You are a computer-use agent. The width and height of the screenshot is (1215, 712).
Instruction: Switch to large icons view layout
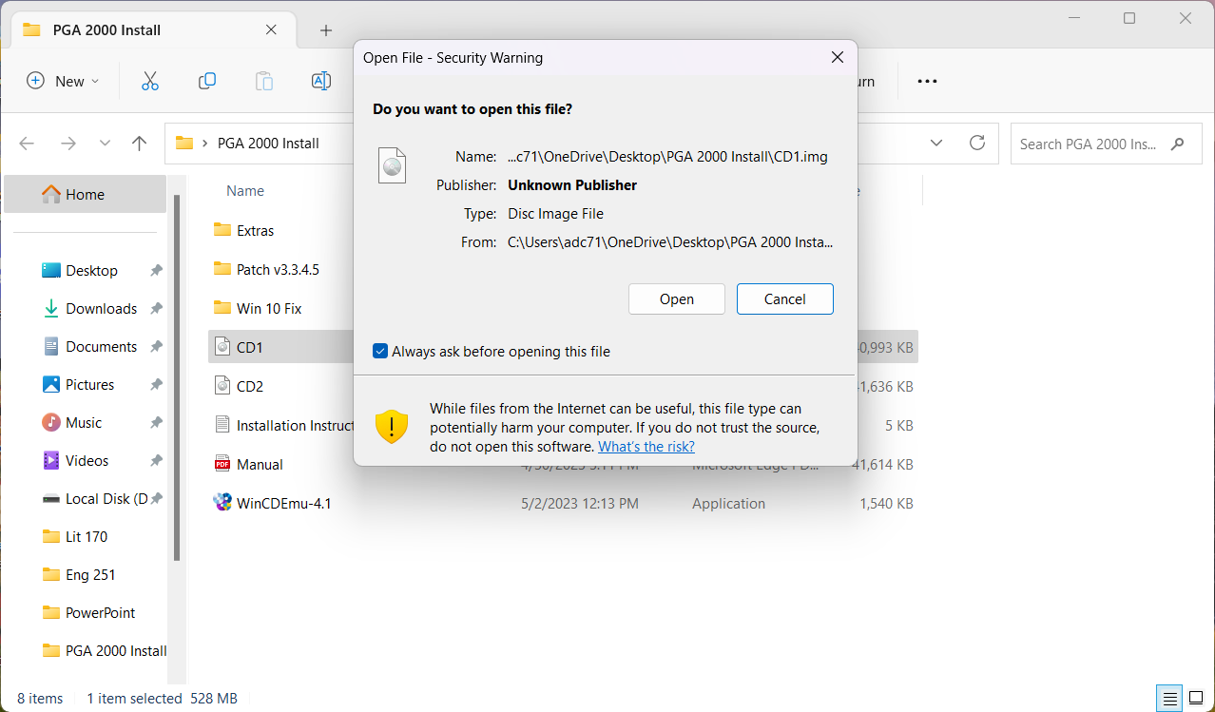pyautogui.click(x=1194, y=698)
